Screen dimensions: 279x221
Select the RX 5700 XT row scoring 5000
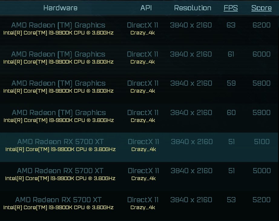[139, 174]
